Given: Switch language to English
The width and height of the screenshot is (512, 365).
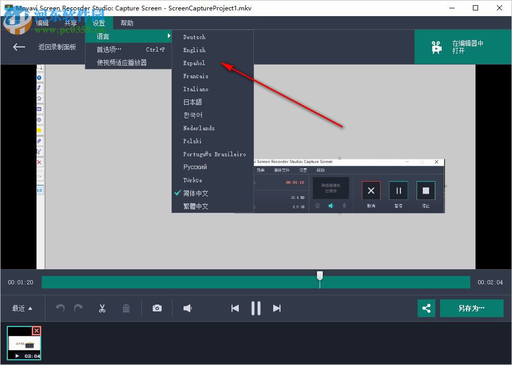Looking at the screenshot, I should coord(193,50).
